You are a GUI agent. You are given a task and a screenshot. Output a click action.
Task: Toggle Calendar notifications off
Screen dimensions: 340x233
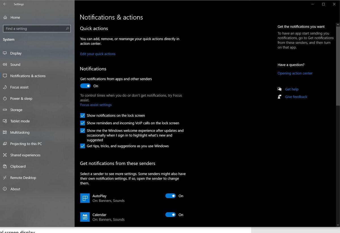(171, 215)
